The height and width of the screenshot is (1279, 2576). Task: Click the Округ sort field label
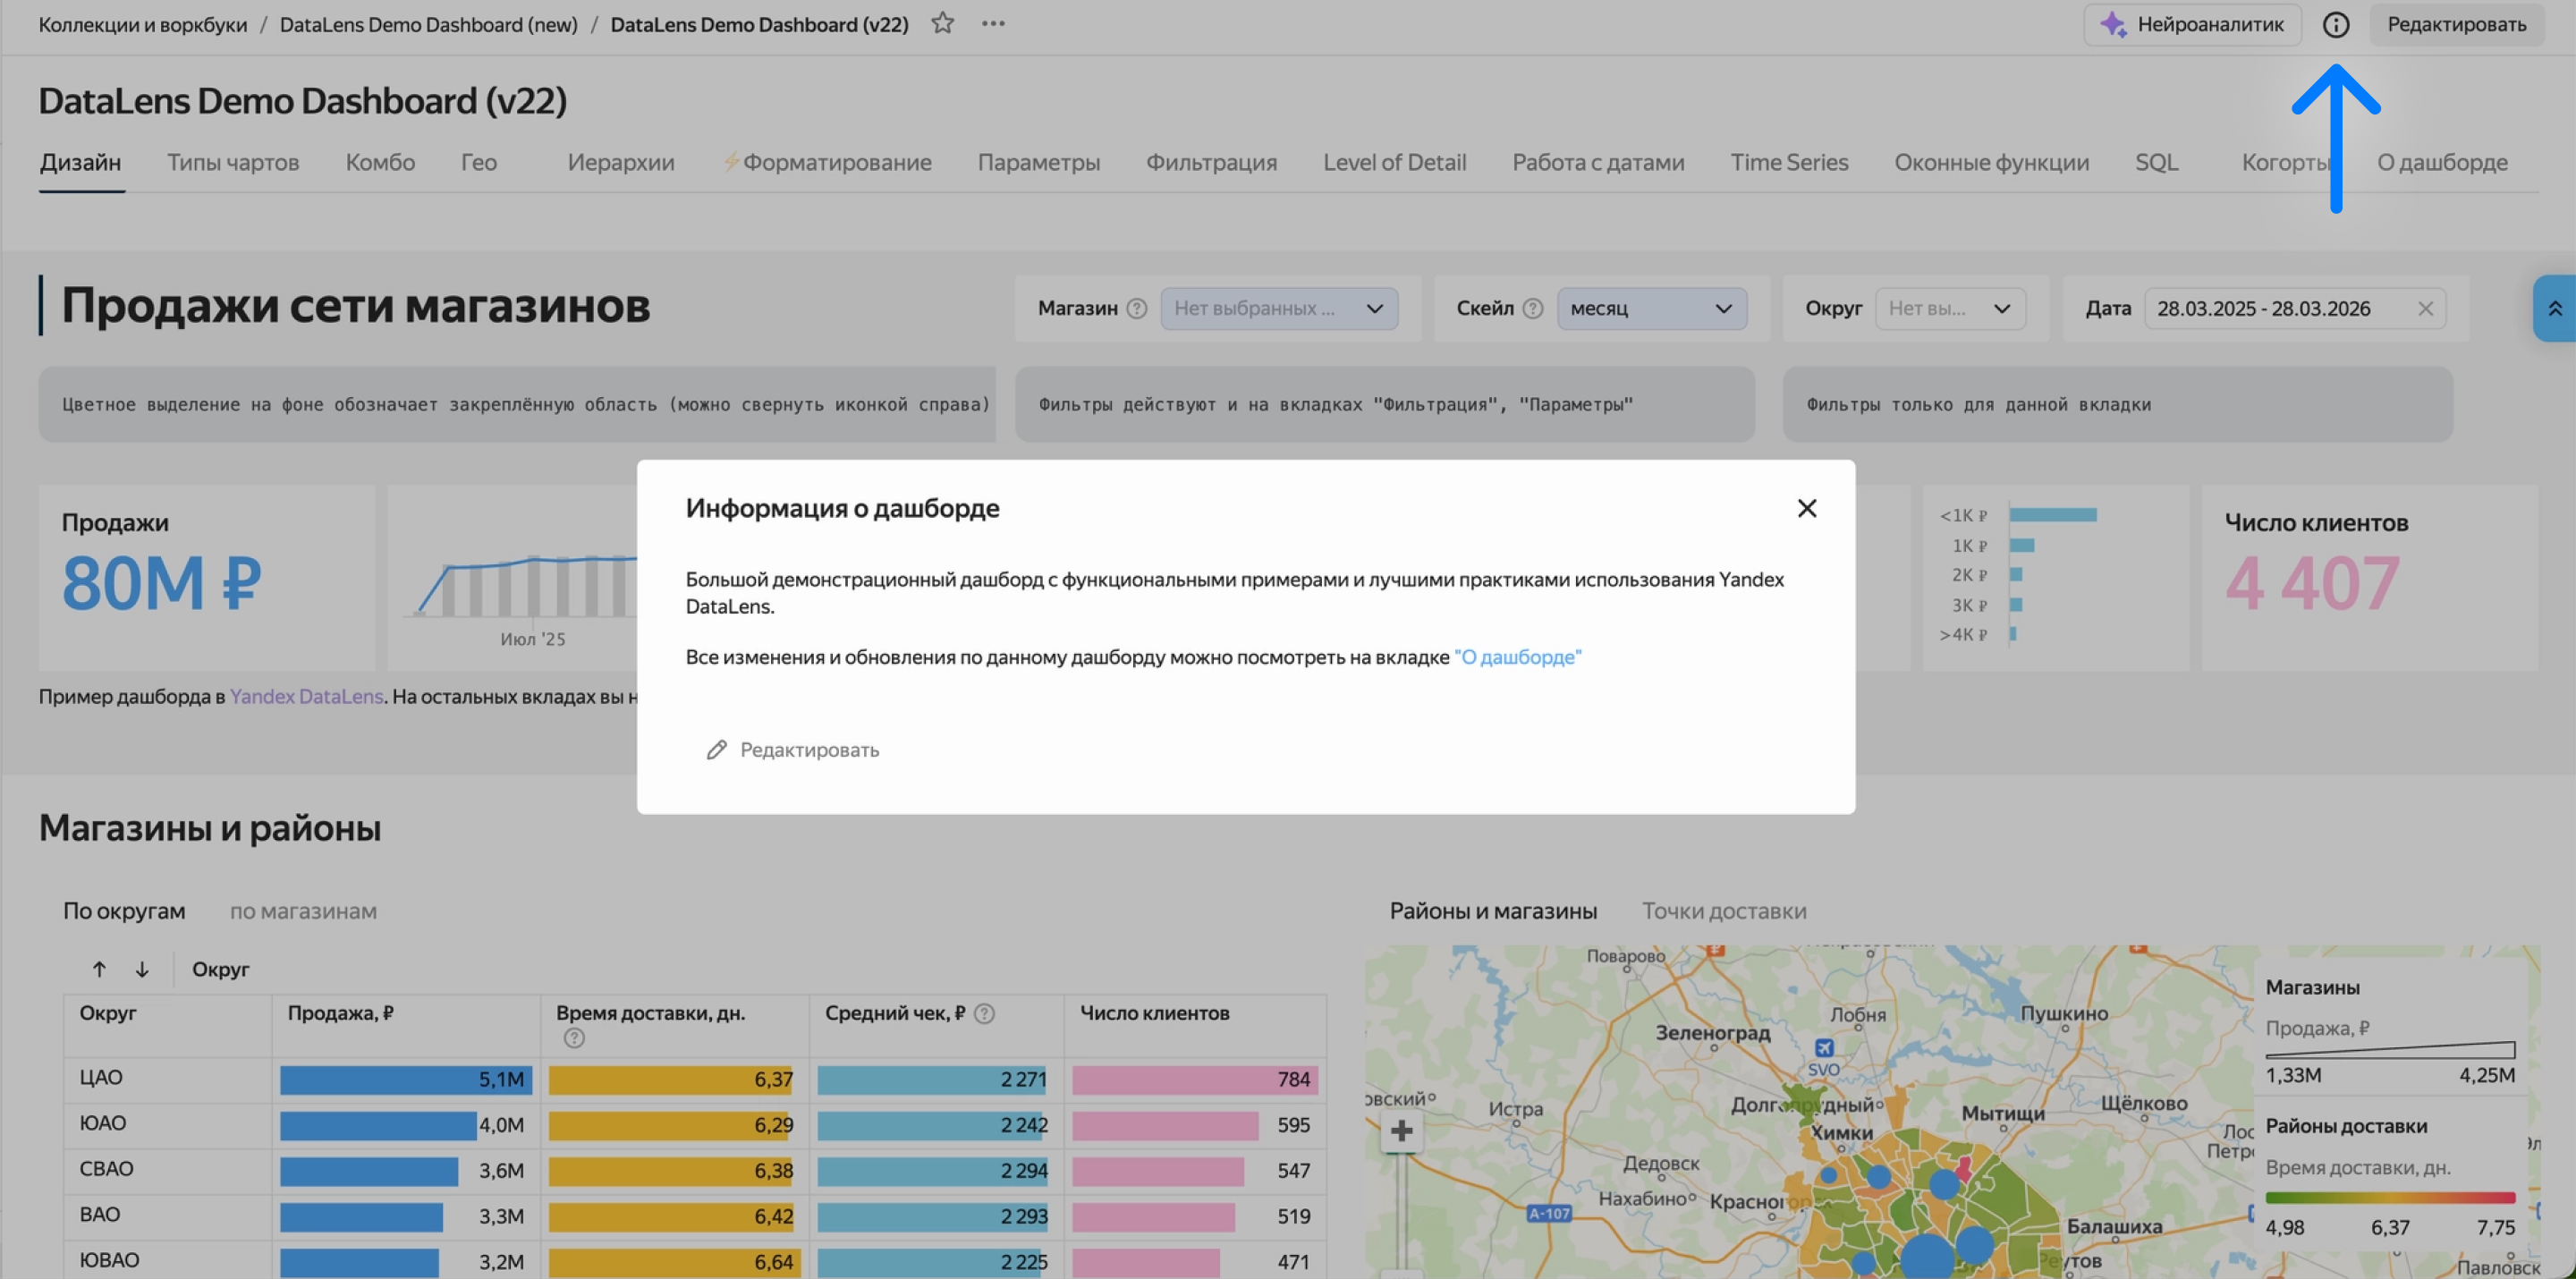coord(220,969)
